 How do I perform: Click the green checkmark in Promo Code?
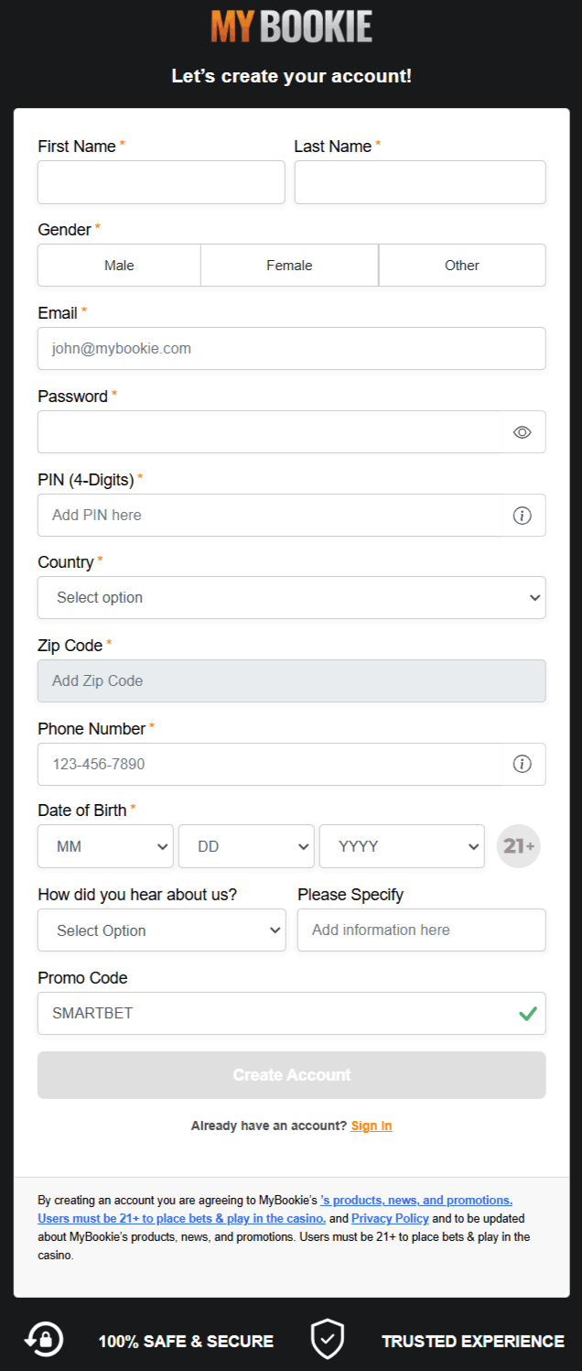click(527, 1014)
